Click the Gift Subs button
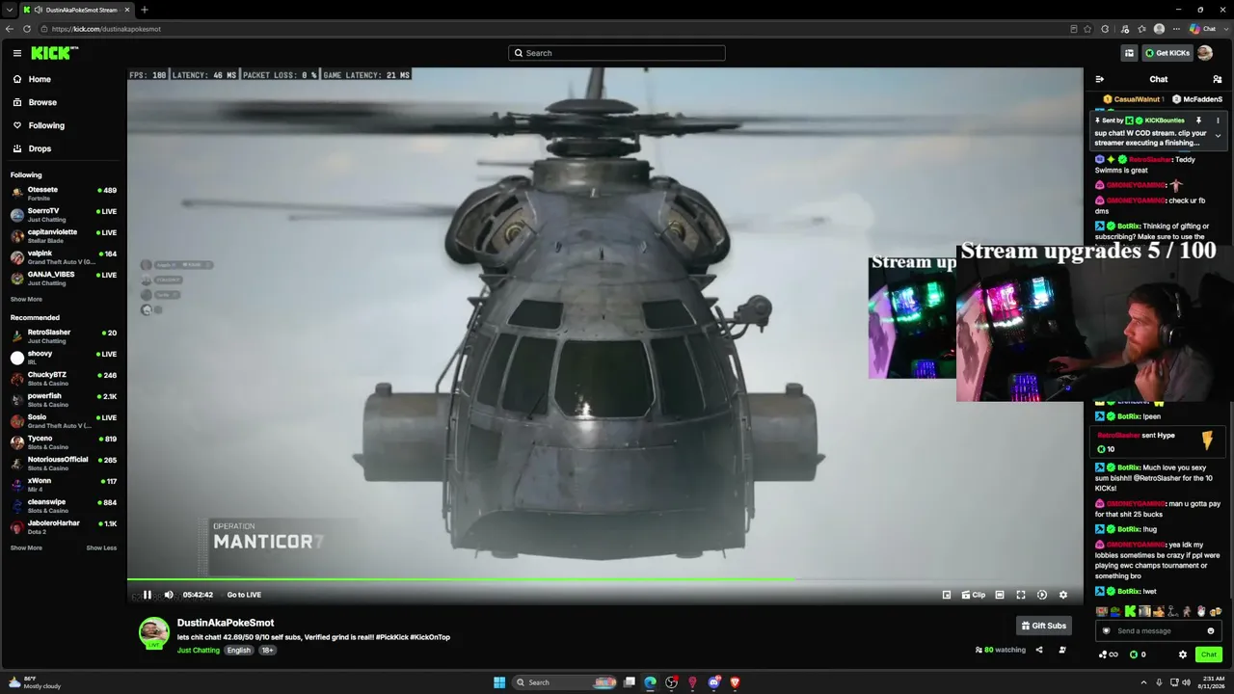Screen dimensions: 1234x694 pos(1044,626)
